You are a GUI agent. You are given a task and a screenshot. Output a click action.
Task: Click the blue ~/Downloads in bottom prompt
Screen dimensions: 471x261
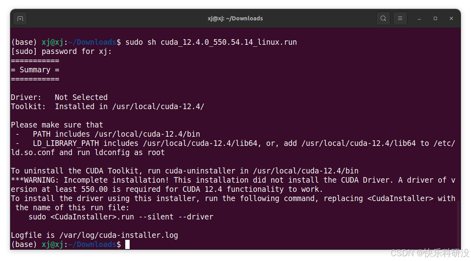[92, 245]
